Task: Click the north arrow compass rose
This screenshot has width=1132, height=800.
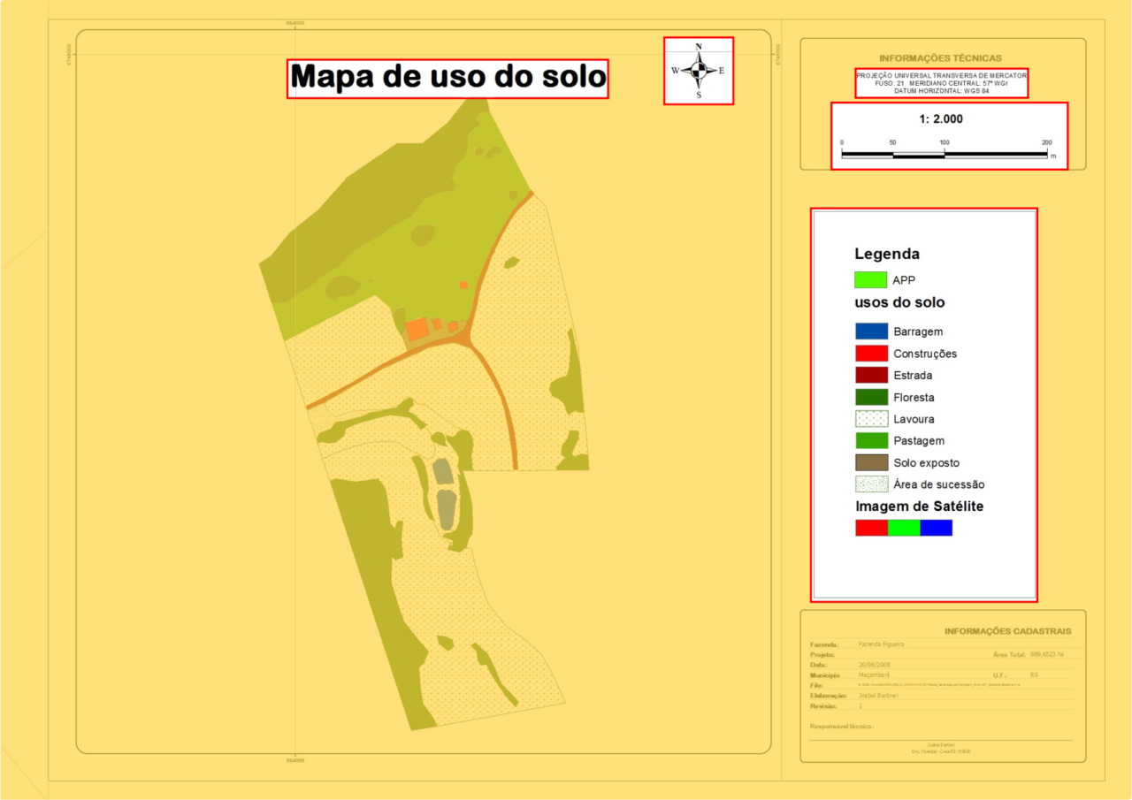Action: [699, 69]
